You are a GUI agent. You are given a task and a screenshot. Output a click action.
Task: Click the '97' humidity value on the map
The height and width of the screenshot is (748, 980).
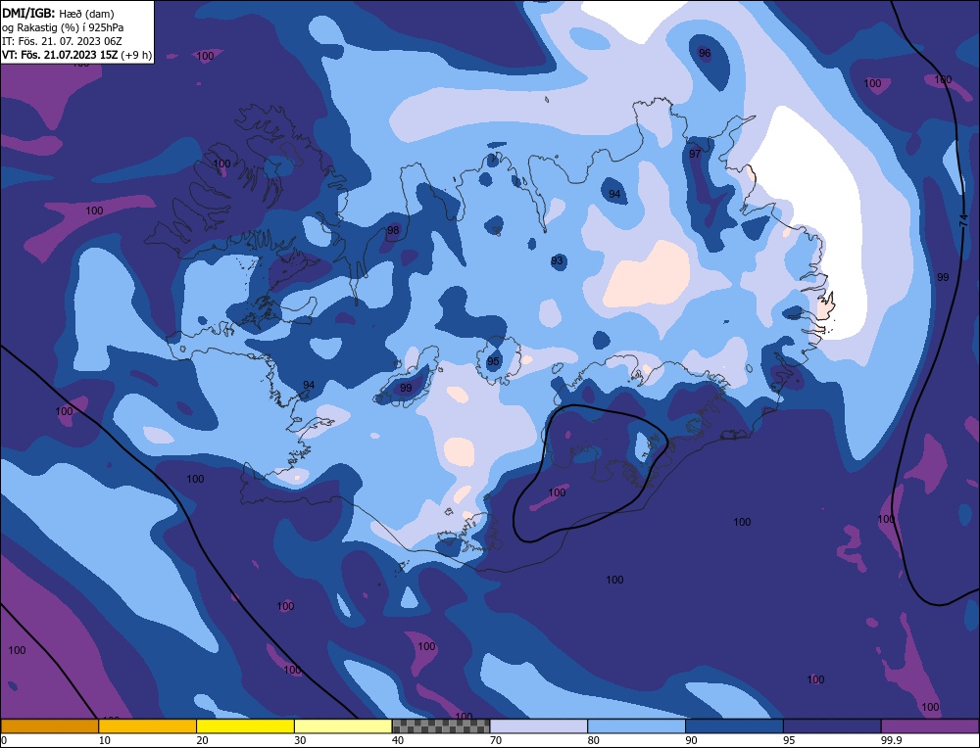pyautogui.click(x=695, y=154)
